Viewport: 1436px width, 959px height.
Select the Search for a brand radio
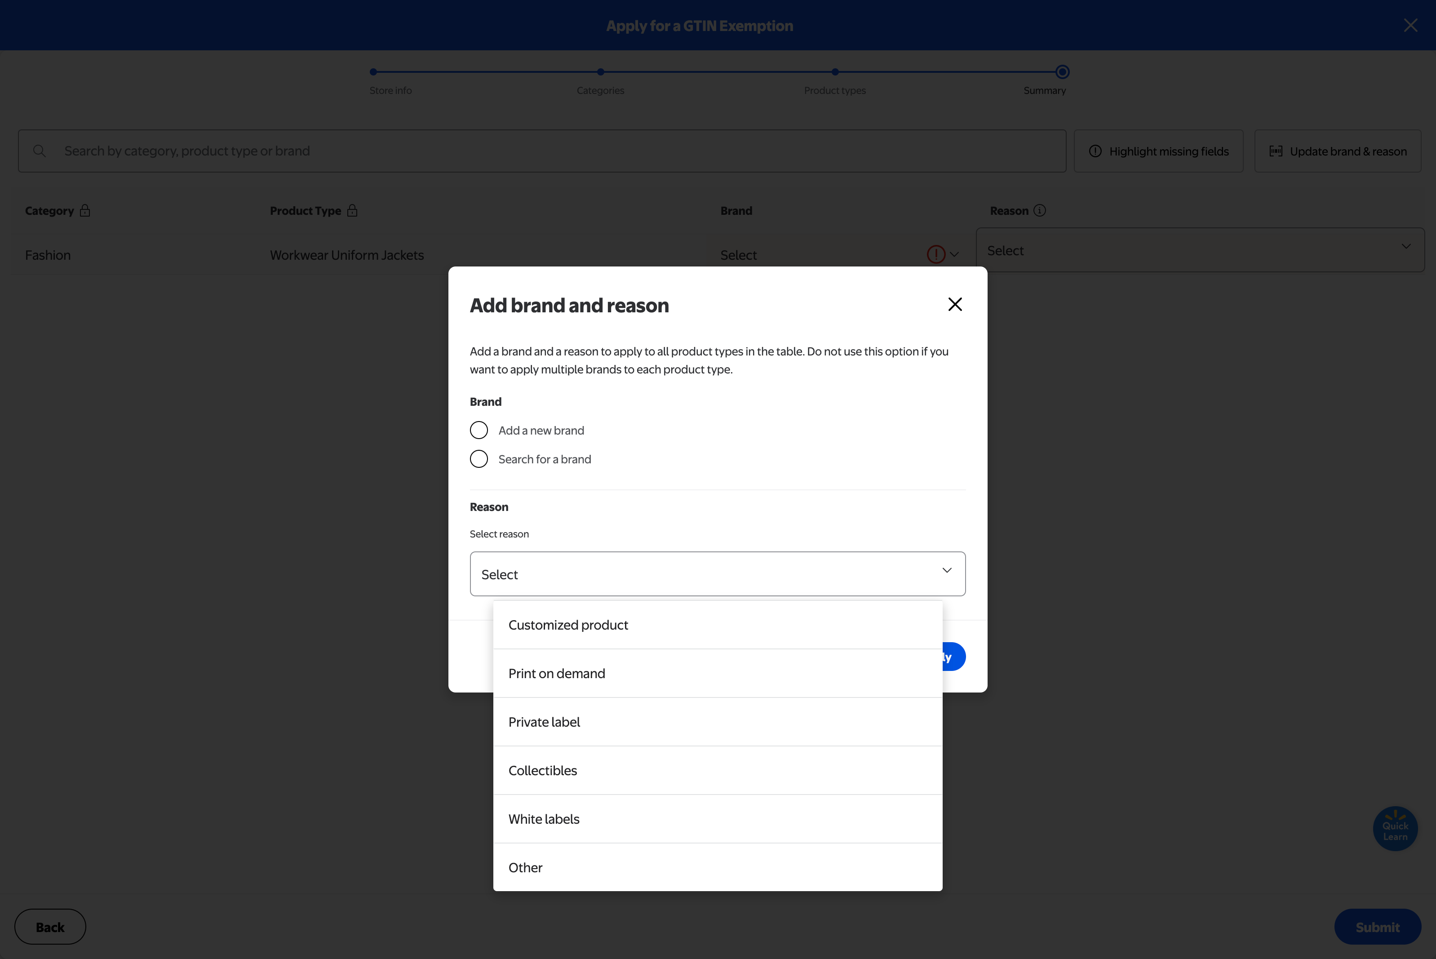[x=479, y=459]
